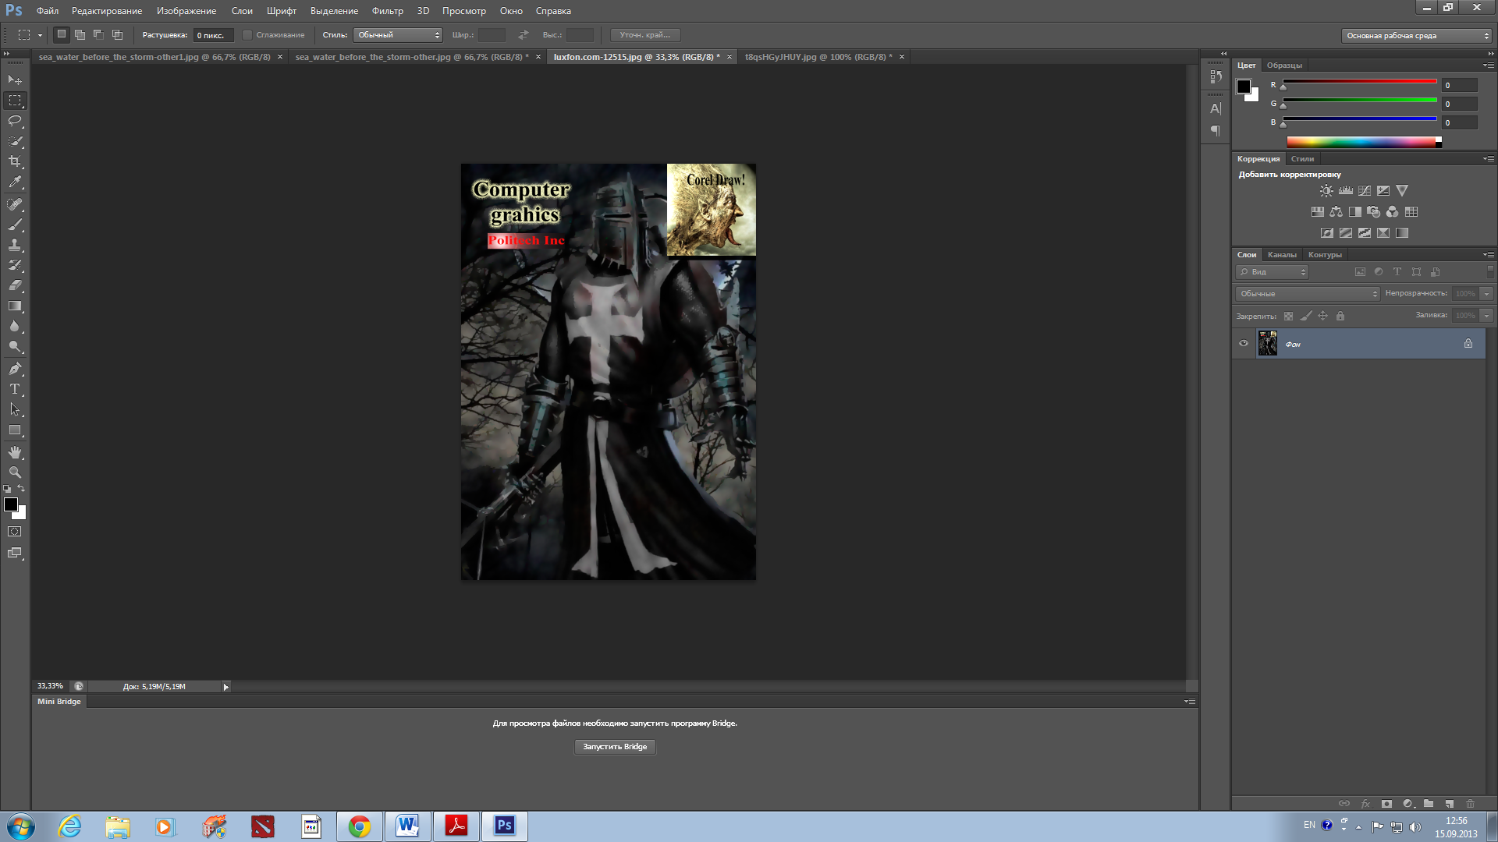Screen dimensions: 1498x842
Task: Open the workspace switcher dropdown
Action: tap(1417, 35)
